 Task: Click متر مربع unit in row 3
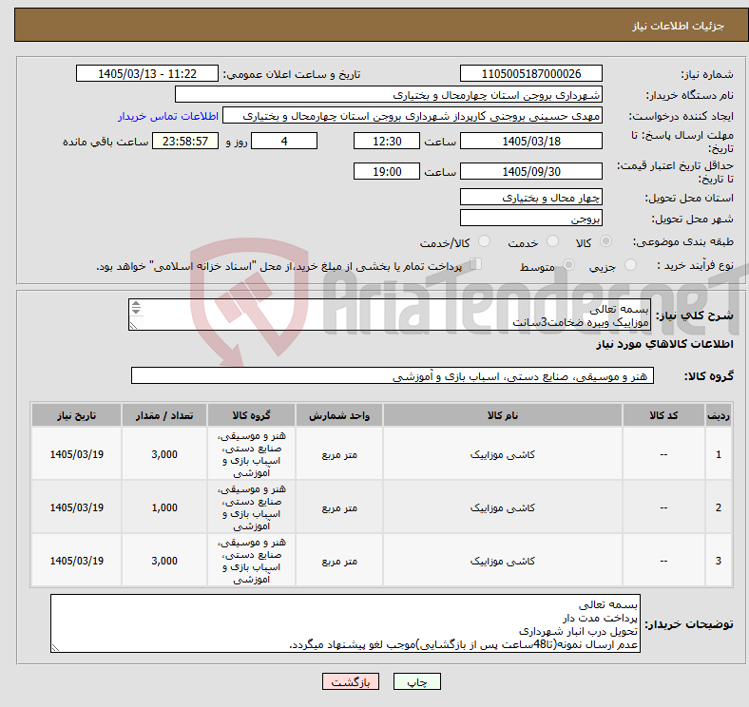[339, 561]
